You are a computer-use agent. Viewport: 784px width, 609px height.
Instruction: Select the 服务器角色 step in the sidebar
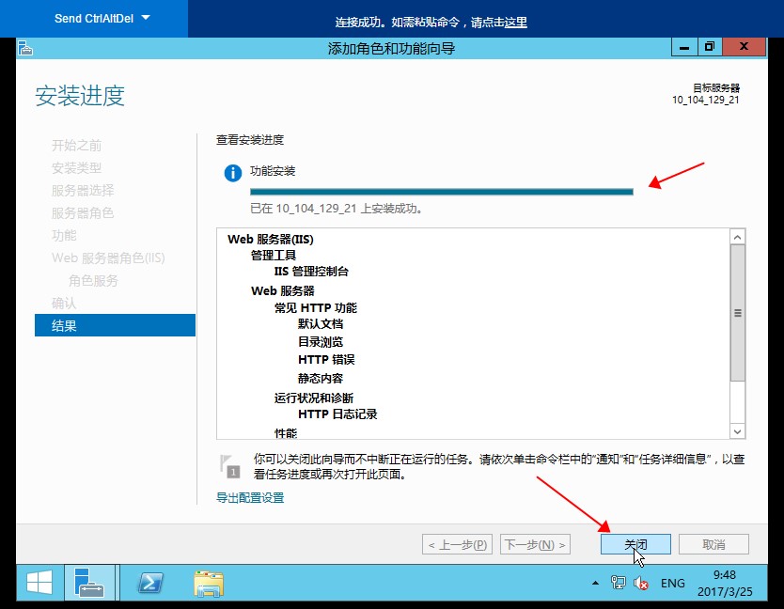tap(83, 213)
